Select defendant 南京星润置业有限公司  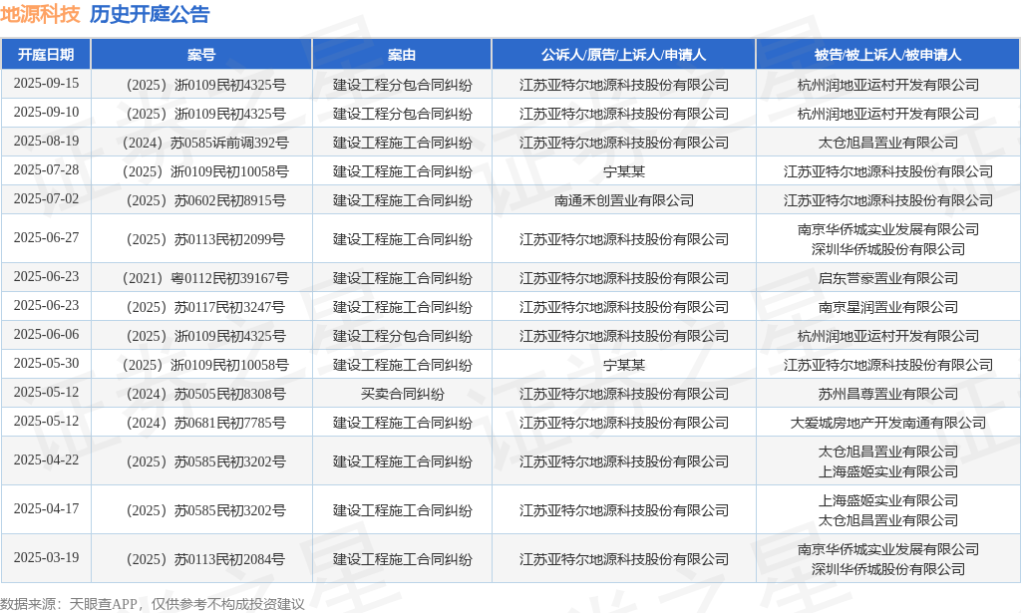888,307
